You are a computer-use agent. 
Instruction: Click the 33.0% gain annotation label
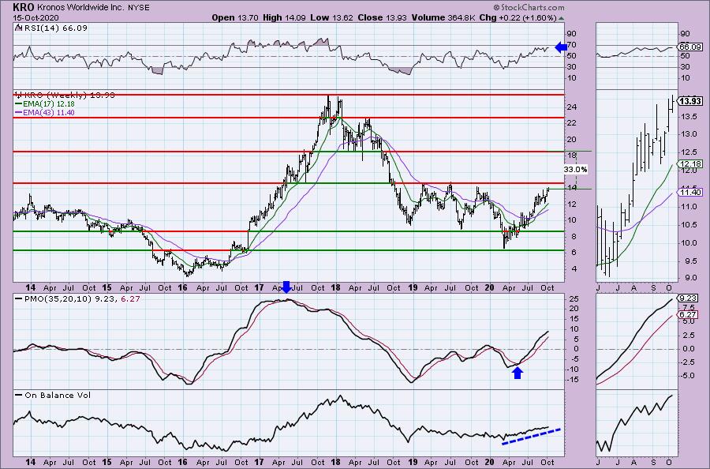point(576,170)
